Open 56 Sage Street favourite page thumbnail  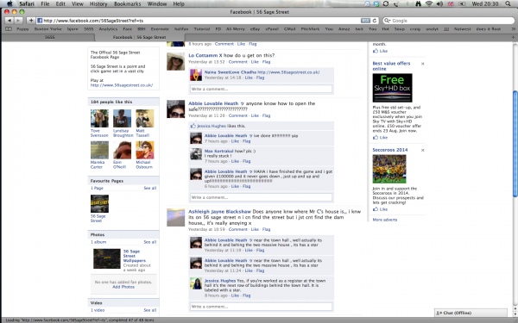point(99,203)
